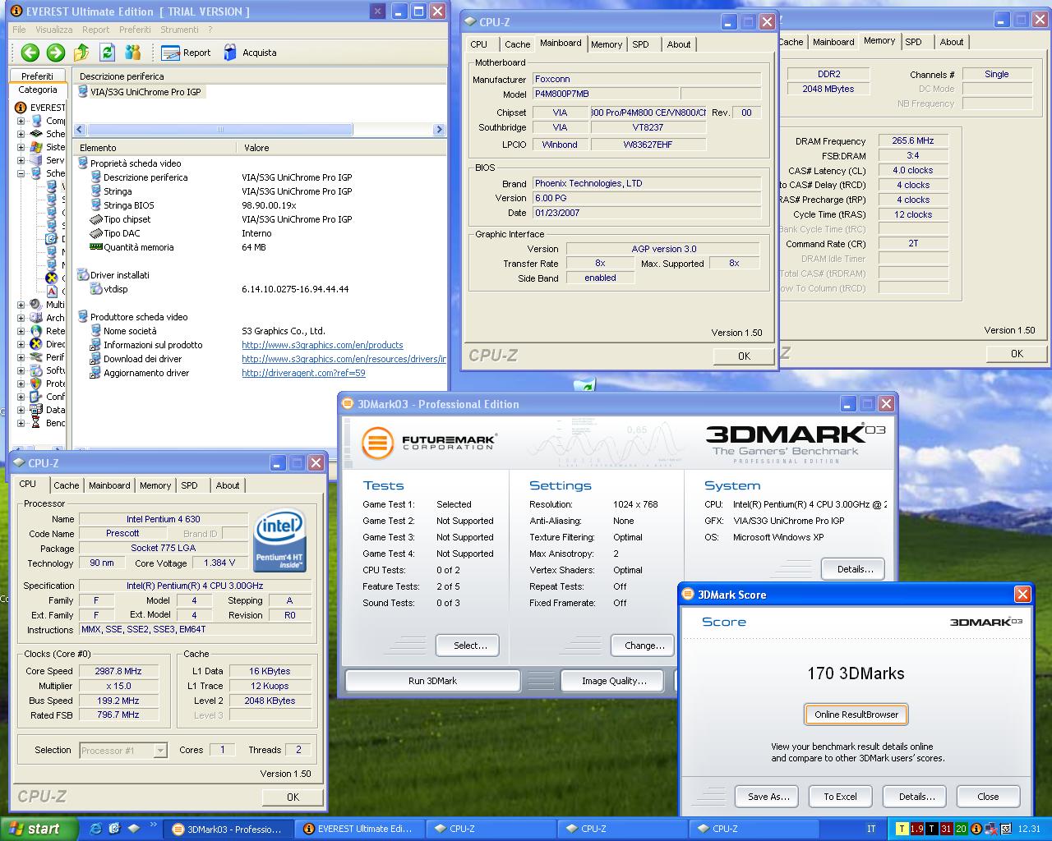Switch to EVEREST Ultimate Edition taskbar button
The width and height of the screenshot is (1052, 841).
coord(358,829)
